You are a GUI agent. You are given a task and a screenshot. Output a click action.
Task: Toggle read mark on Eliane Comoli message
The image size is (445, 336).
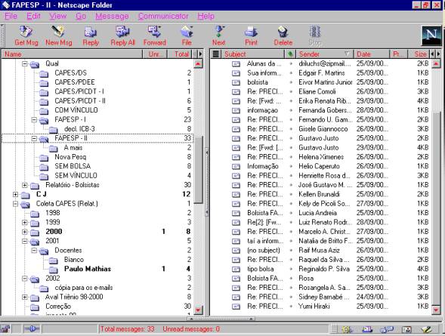pyautogui.click(x=291, y=91)
